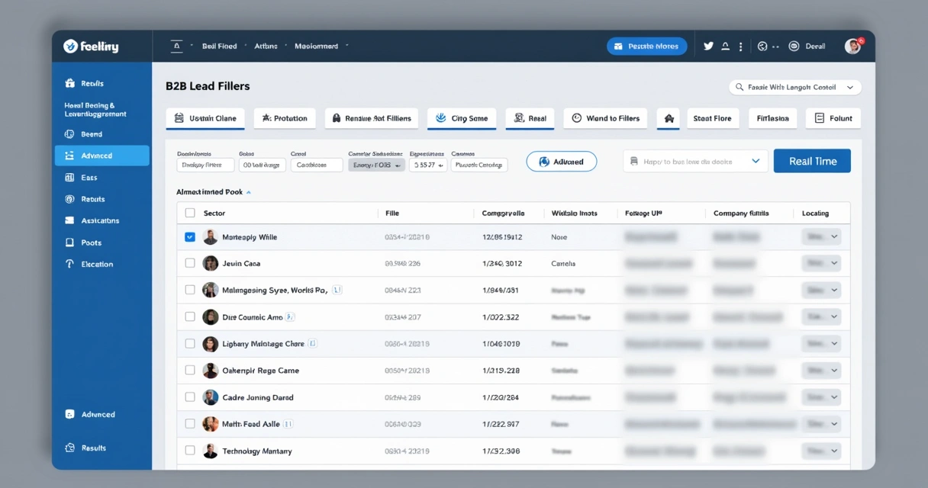Viewport: 928px width, 488px height.
Task: Click the Eas icon in the sidebar
Action: tap(70, 178)
